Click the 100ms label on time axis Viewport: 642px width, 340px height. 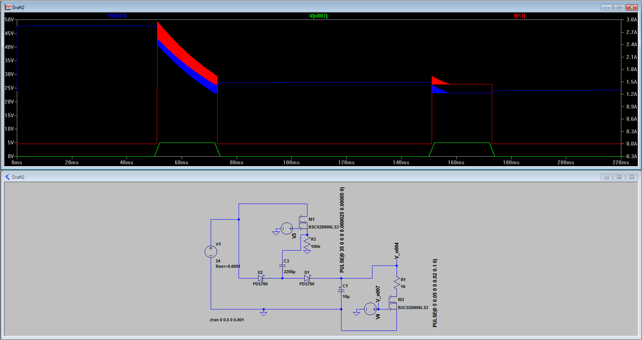click(x=291, y=162)
